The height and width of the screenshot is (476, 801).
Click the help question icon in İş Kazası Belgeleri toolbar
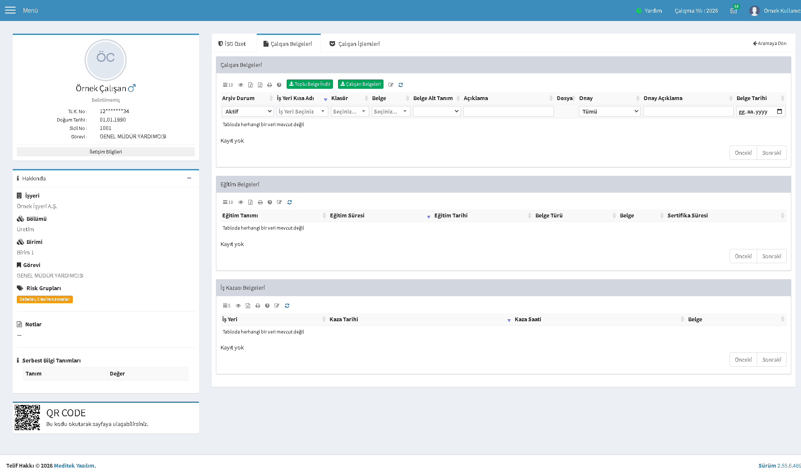[267, 306]
